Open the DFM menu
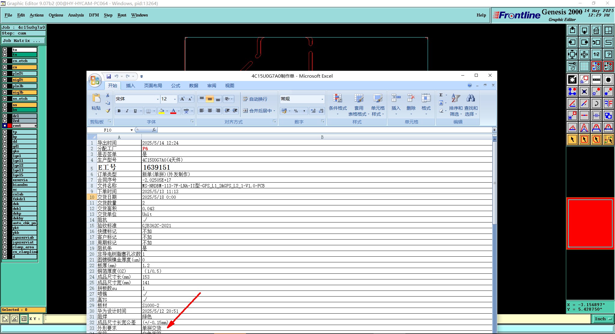This screenshot has width=615, height=334. pos(94,15)
